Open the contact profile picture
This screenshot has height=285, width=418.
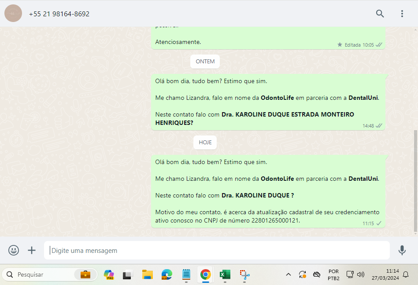click(13, 13)
